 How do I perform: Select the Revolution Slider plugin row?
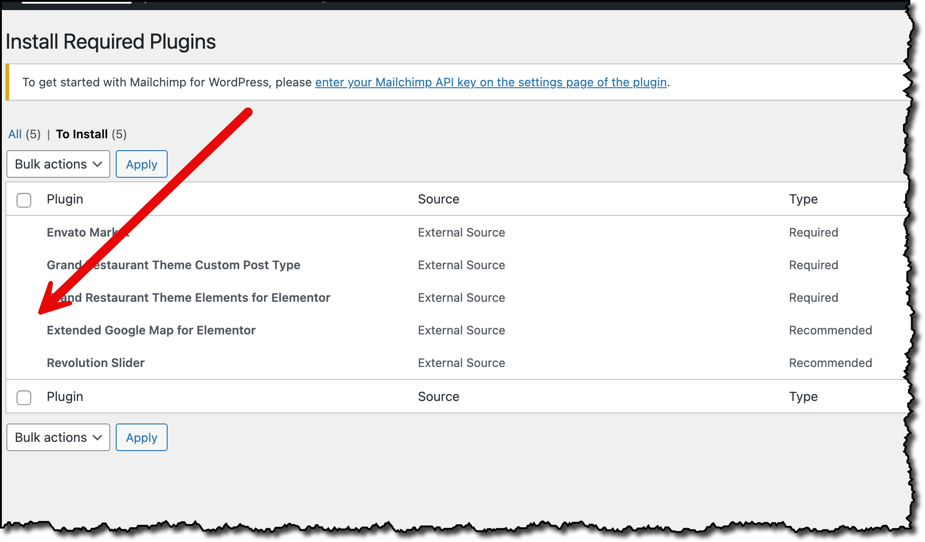coord(96,363)
